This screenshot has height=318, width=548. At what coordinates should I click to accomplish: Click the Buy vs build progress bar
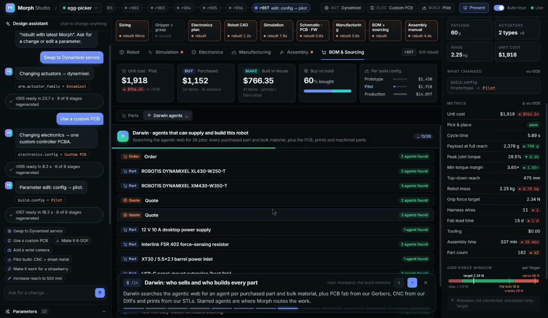pos(327,91)
